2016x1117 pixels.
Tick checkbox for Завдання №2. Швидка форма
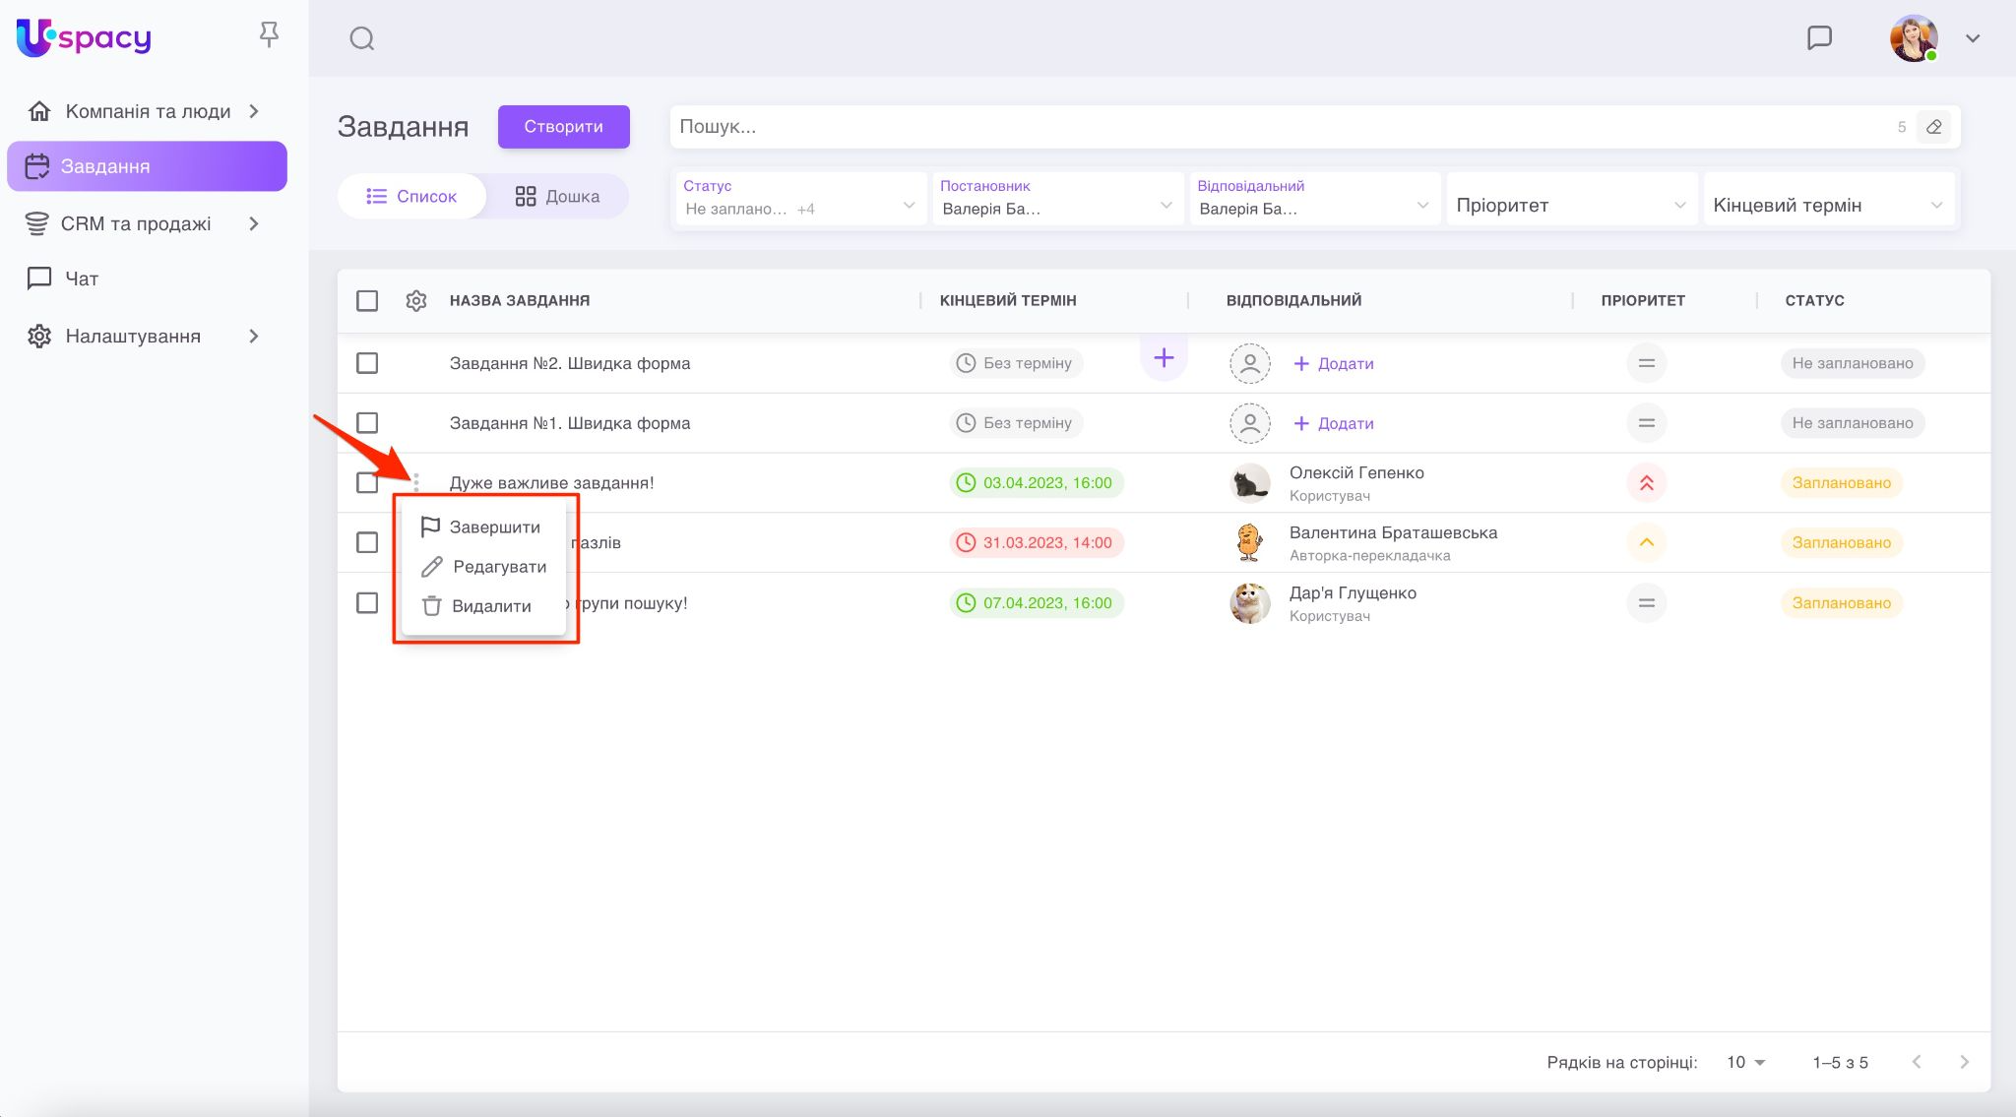[x=367, y=363]
